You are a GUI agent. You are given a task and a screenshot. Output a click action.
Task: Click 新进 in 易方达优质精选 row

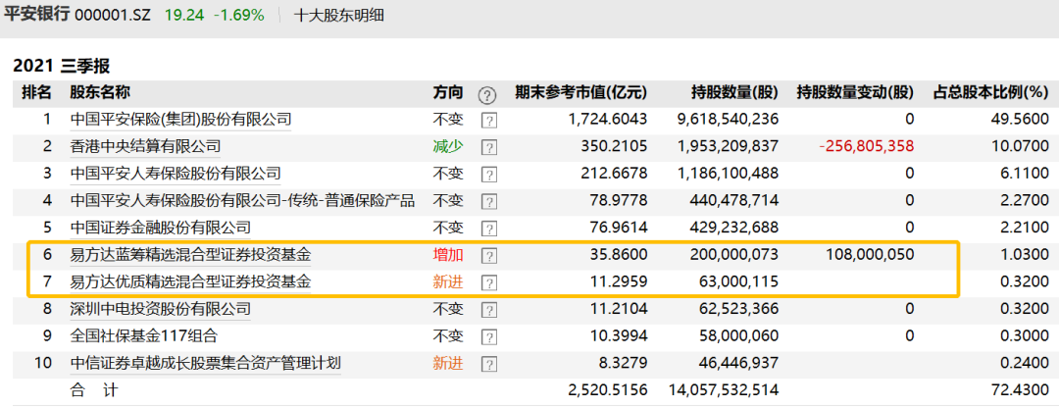coord(448,281)
